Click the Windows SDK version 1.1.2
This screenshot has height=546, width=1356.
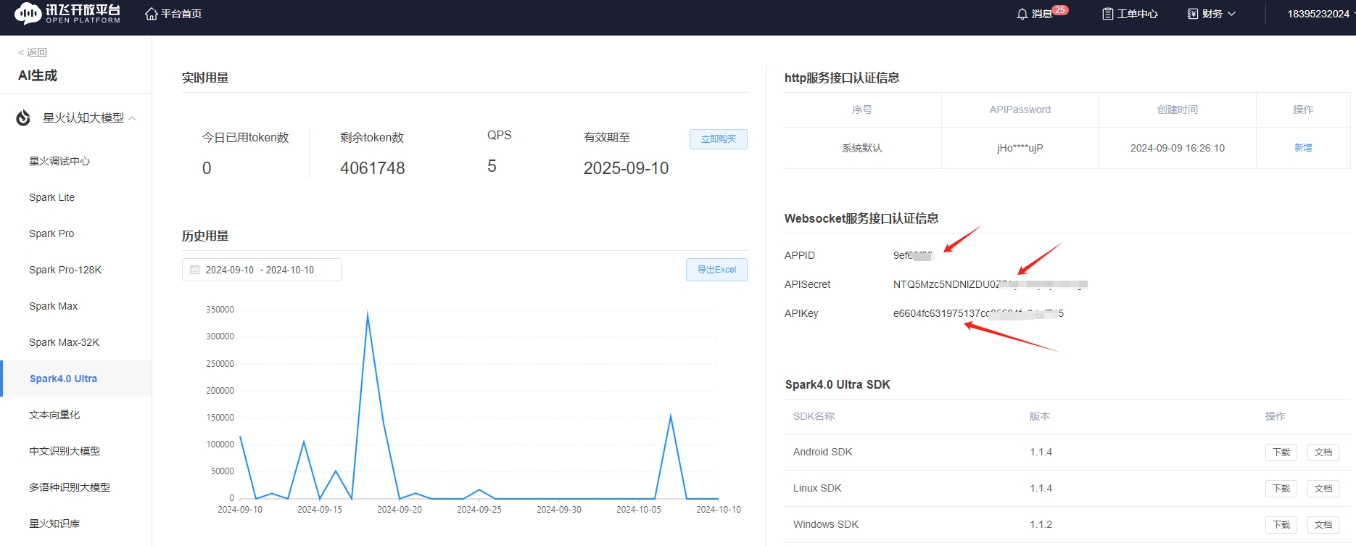coord(1041,524)
